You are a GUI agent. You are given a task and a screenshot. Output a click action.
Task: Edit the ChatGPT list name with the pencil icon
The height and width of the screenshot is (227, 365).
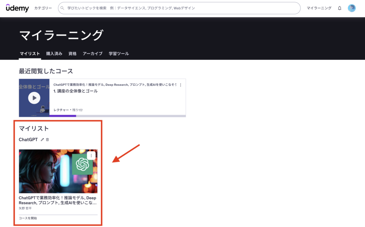[42, 140]
